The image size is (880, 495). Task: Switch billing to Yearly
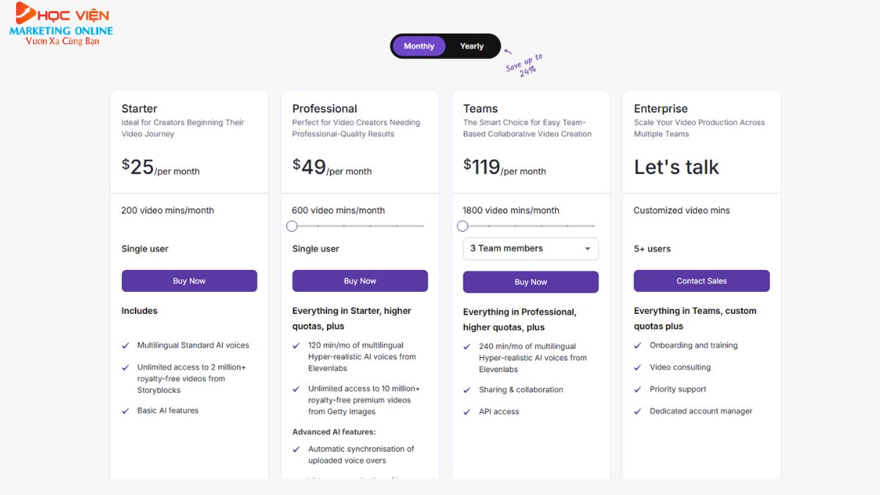(x=472, y=46)
